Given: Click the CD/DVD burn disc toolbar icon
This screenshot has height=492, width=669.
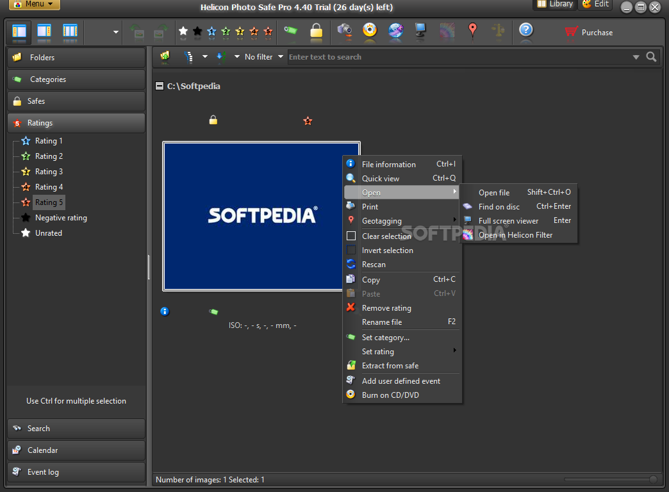Looking at the screenshot, I should click(x=370, y=30).
